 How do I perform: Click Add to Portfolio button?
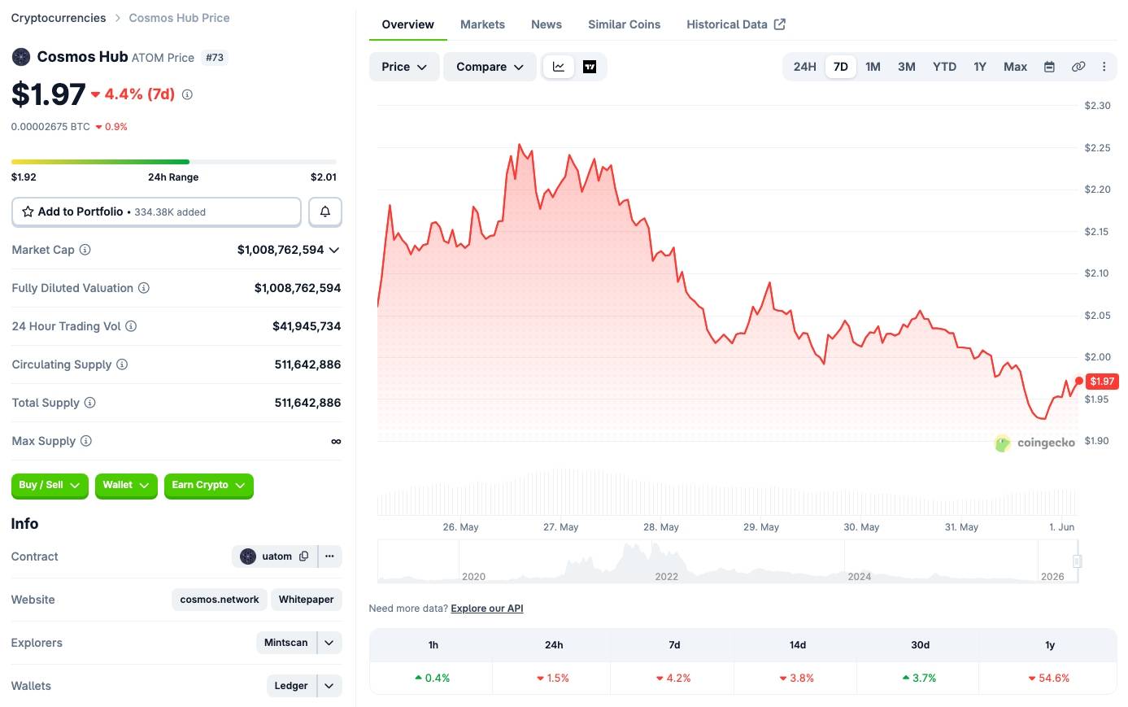coord(156,212)
